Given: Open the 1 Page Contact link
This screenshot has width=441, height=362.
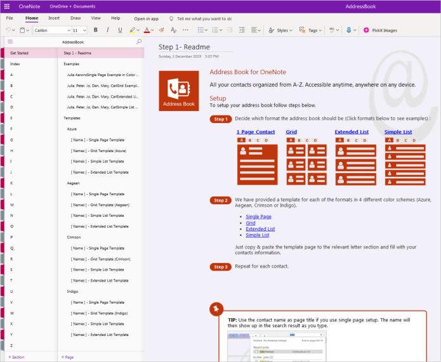Looking at the screenshot, I should pyautogui.click(x=256, y=132).
